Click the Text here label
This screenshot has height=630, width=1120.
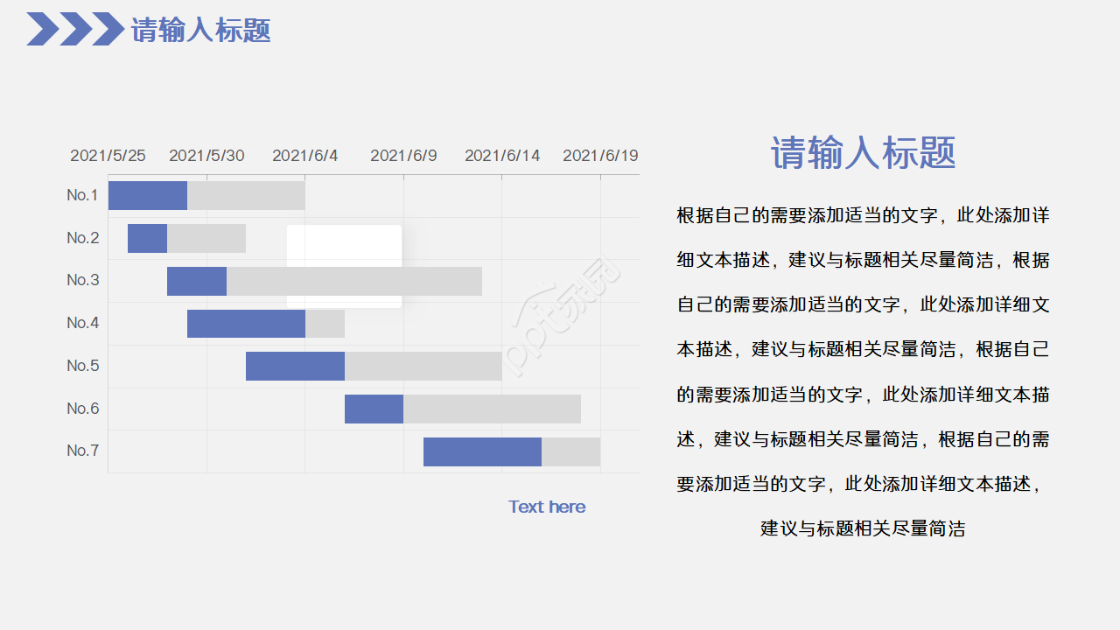tap(546, 507)
